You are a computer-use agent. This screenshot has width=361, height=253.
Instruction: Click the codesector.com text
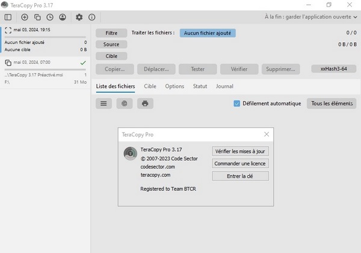pyautogui.click(x=158, y=167)
